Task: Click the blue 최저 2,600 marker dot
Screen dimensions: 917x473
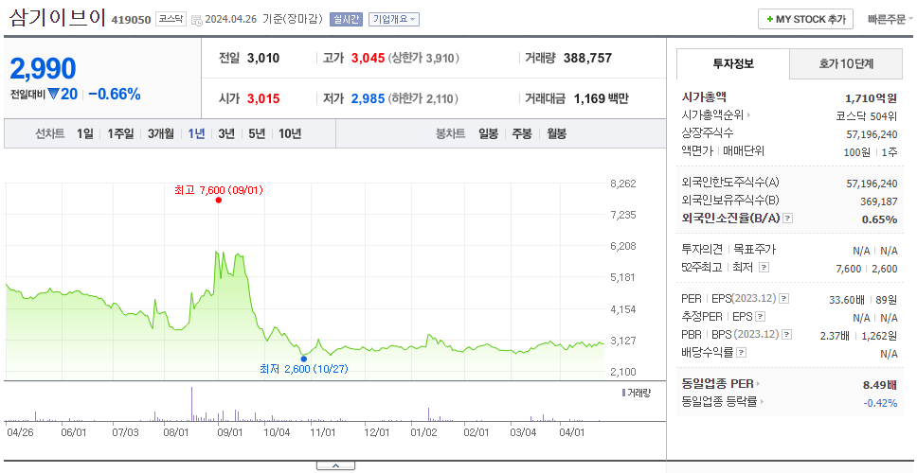Action: click(x=303, y=359)
